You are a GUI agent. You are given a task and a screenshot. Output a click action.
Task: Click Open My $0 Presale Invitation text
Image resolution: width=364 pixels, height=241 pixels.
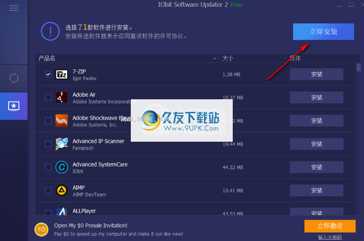click(91, 226)
